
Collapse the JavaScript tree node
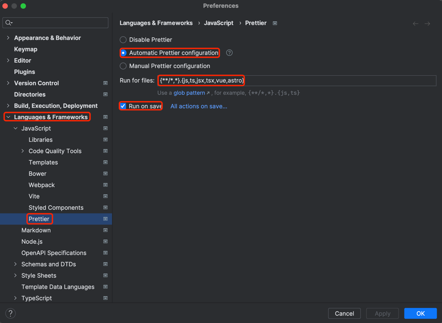pyautogui.click(x=15, y=128)
